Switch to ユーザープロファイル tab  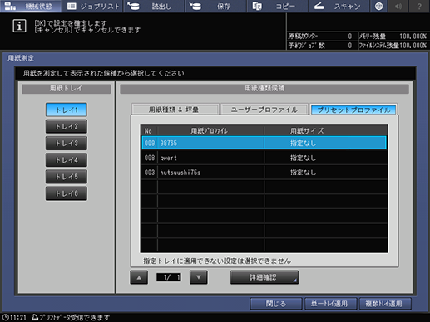click(264, 110)
